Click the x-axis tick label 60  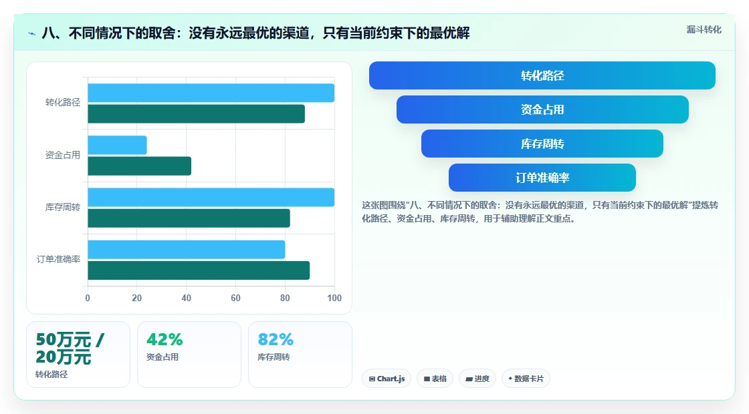point(235,298)
